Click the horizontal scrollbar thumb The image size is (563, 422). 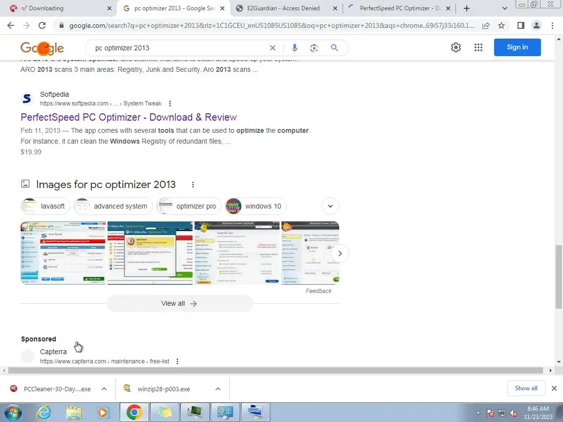tap(276, 370)
